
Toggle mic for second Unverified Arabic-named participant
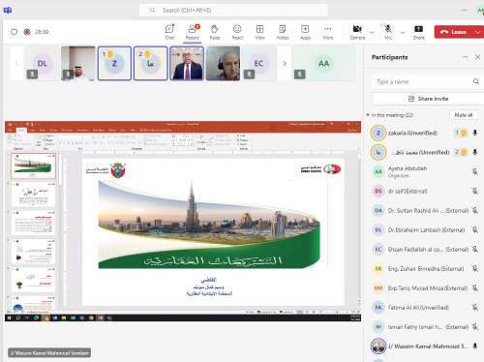pos(474,152)
